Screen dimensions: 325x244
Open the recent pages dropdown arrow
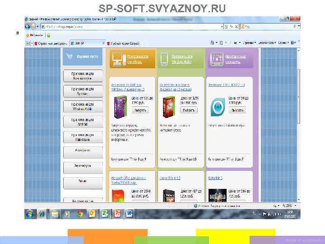pos(38,27)
